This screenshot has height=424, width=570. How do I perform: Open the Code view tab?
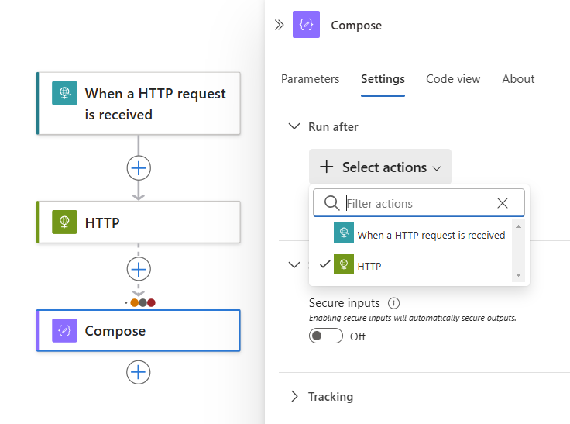tap(453, 79)
